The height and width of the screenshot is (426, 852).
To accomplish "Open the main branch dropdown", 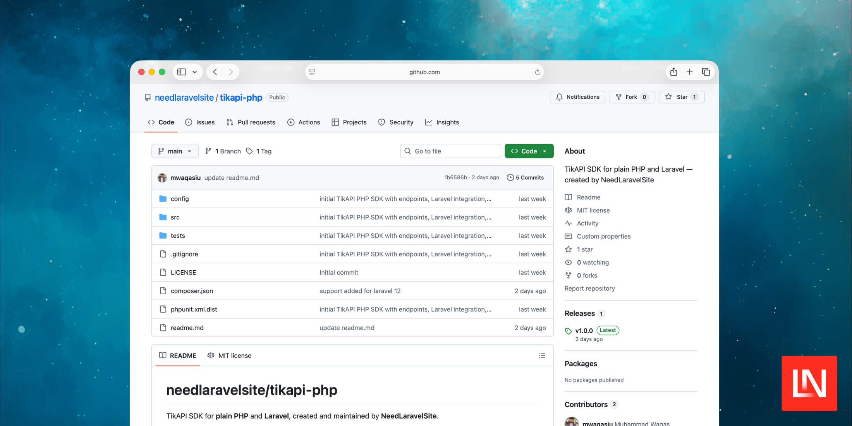I will [x=175, y=151].
